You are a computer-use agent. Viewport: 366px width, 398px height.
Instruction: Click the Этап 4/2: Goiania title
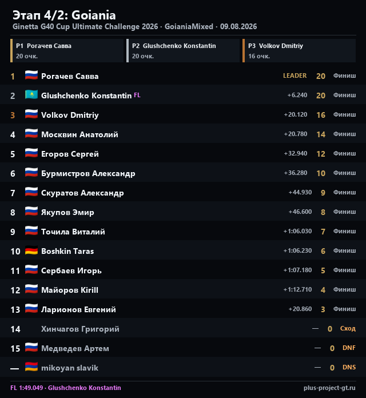64,15
